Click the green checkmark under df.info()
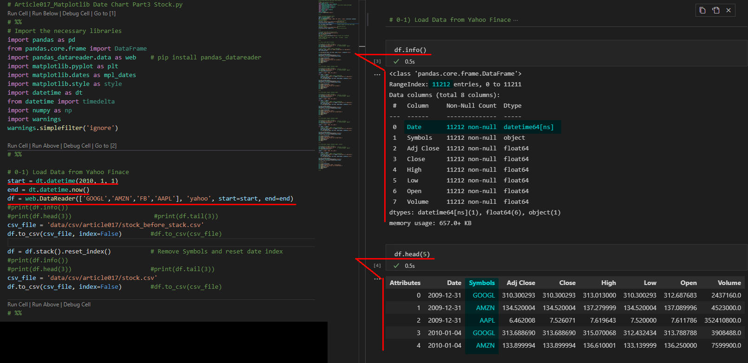Screen dimensions: 748x363 [396, 61]
